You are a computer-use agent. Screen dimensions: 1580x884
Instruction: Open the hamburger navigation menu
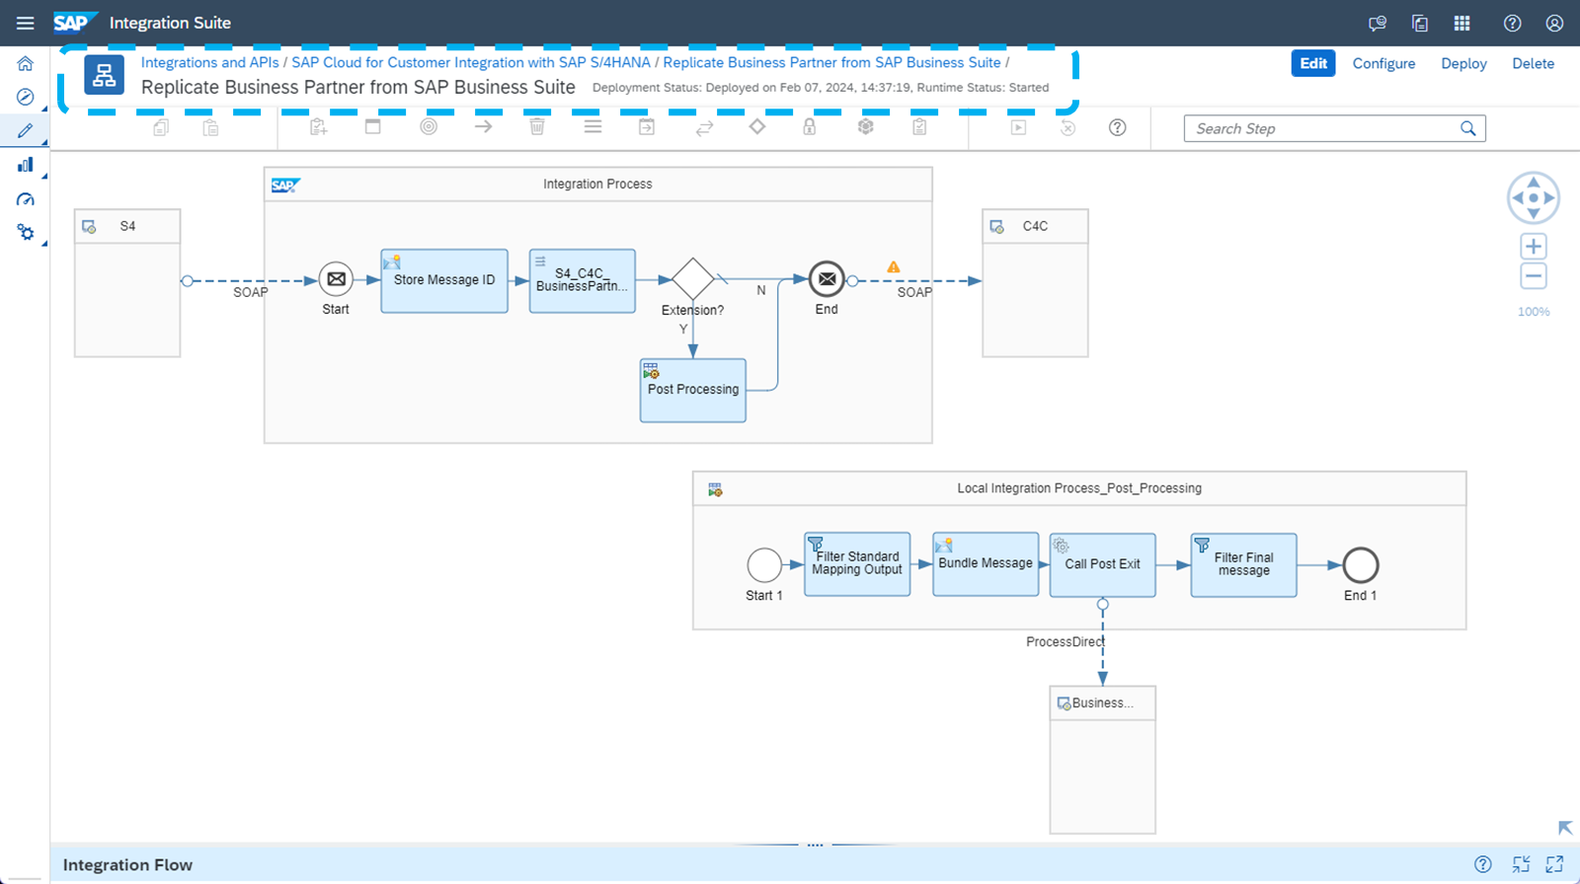26,23
